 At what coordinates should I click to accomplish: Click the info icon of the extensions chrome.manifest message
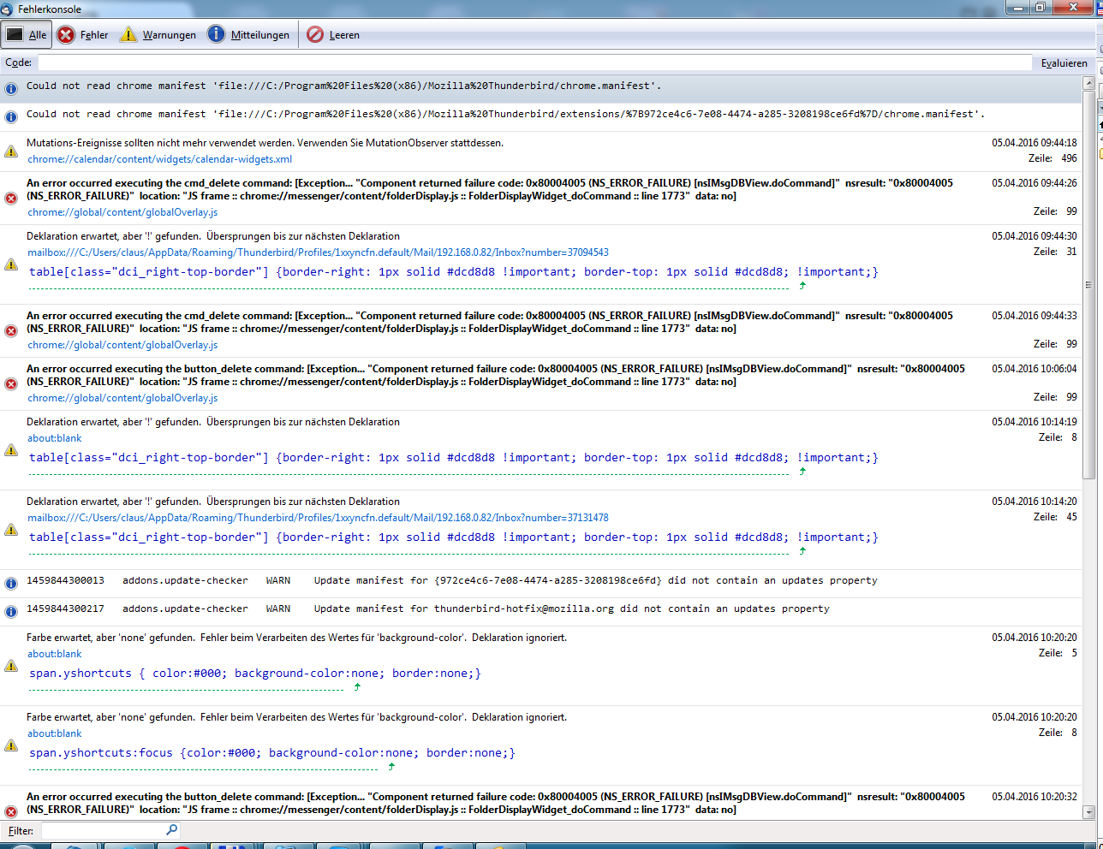[11, 116]
